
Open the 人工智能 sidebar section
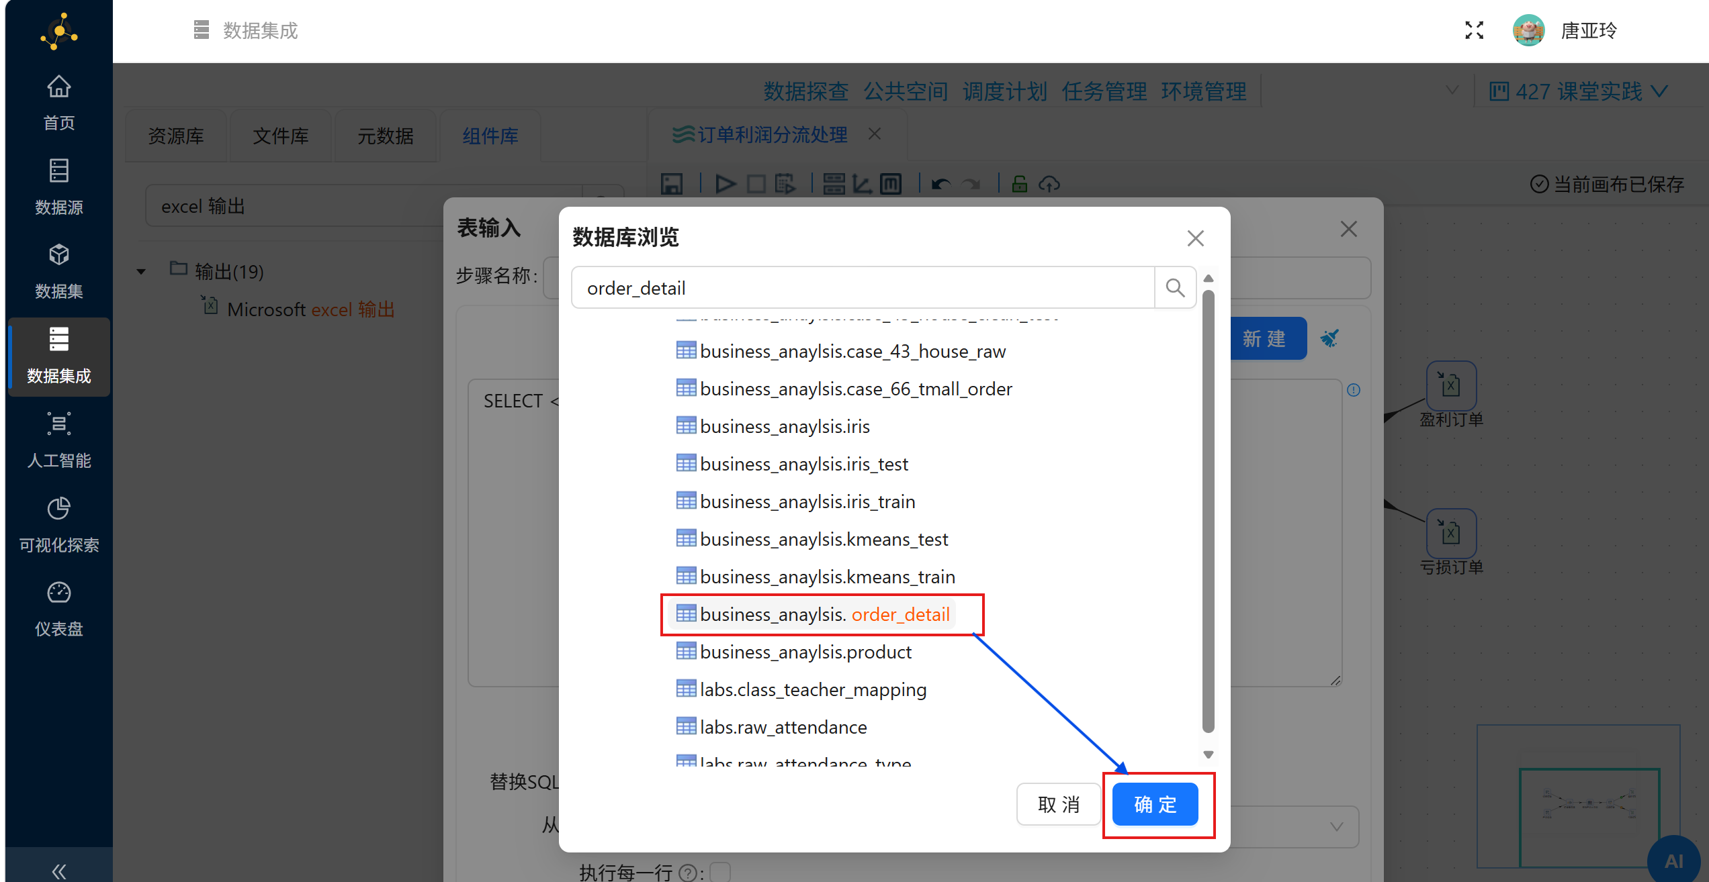(x=59, y=440)
